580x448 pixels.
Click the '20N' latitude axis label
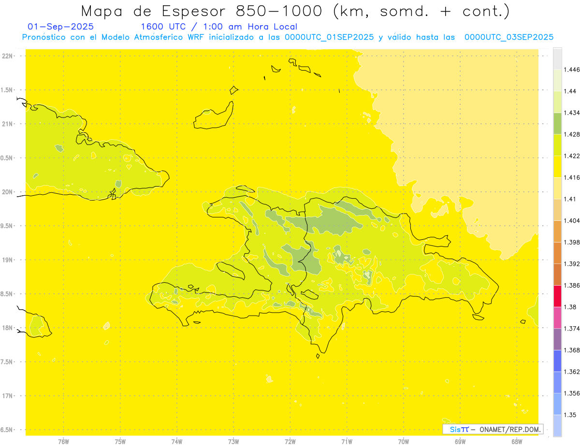pos(7,192)
